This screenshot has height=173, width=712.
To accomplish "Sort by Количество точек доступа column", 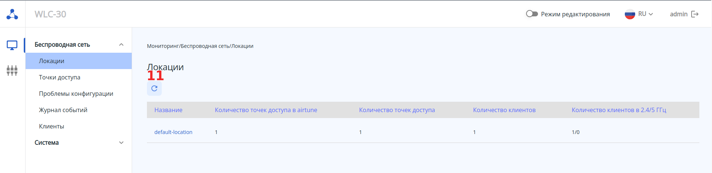I will tap(397, 110).
